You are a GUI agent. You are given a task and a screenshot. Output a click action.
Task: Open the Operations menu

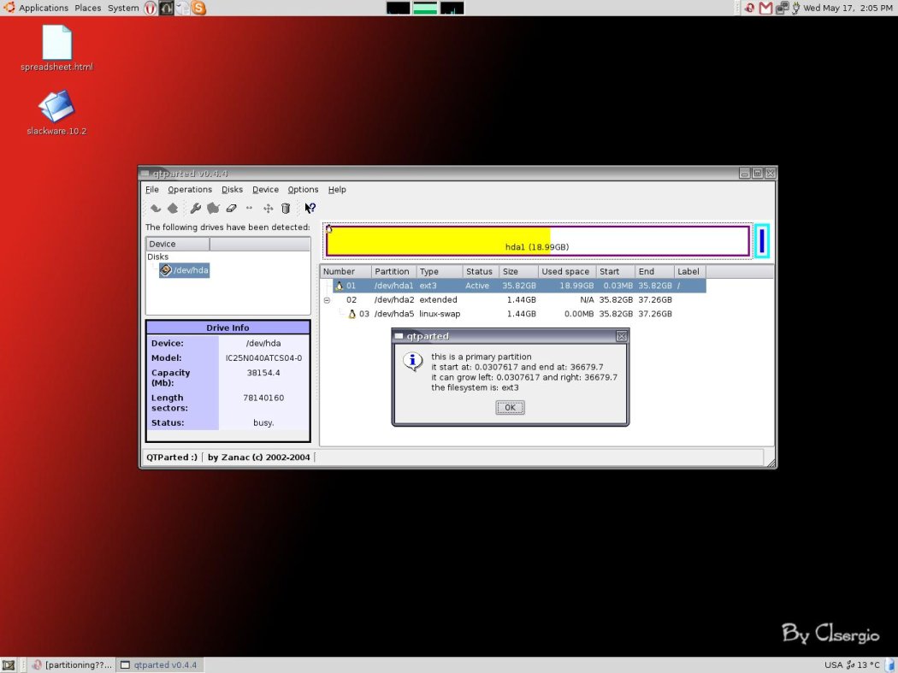pyautogui.click(x=190, y=190)
